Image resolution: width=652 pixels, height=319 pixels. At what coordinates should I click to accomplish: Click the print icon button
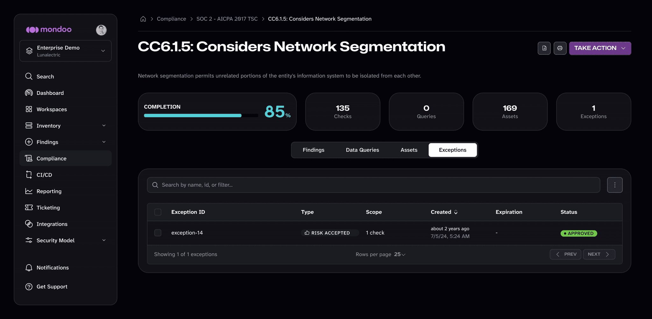pos(560,48)
